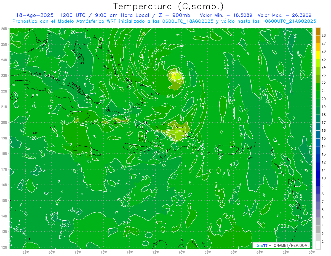The height and width of the screenshot is (256, 331).
Task: Click the "60W" longitude axis label
Action: (311, 252)
